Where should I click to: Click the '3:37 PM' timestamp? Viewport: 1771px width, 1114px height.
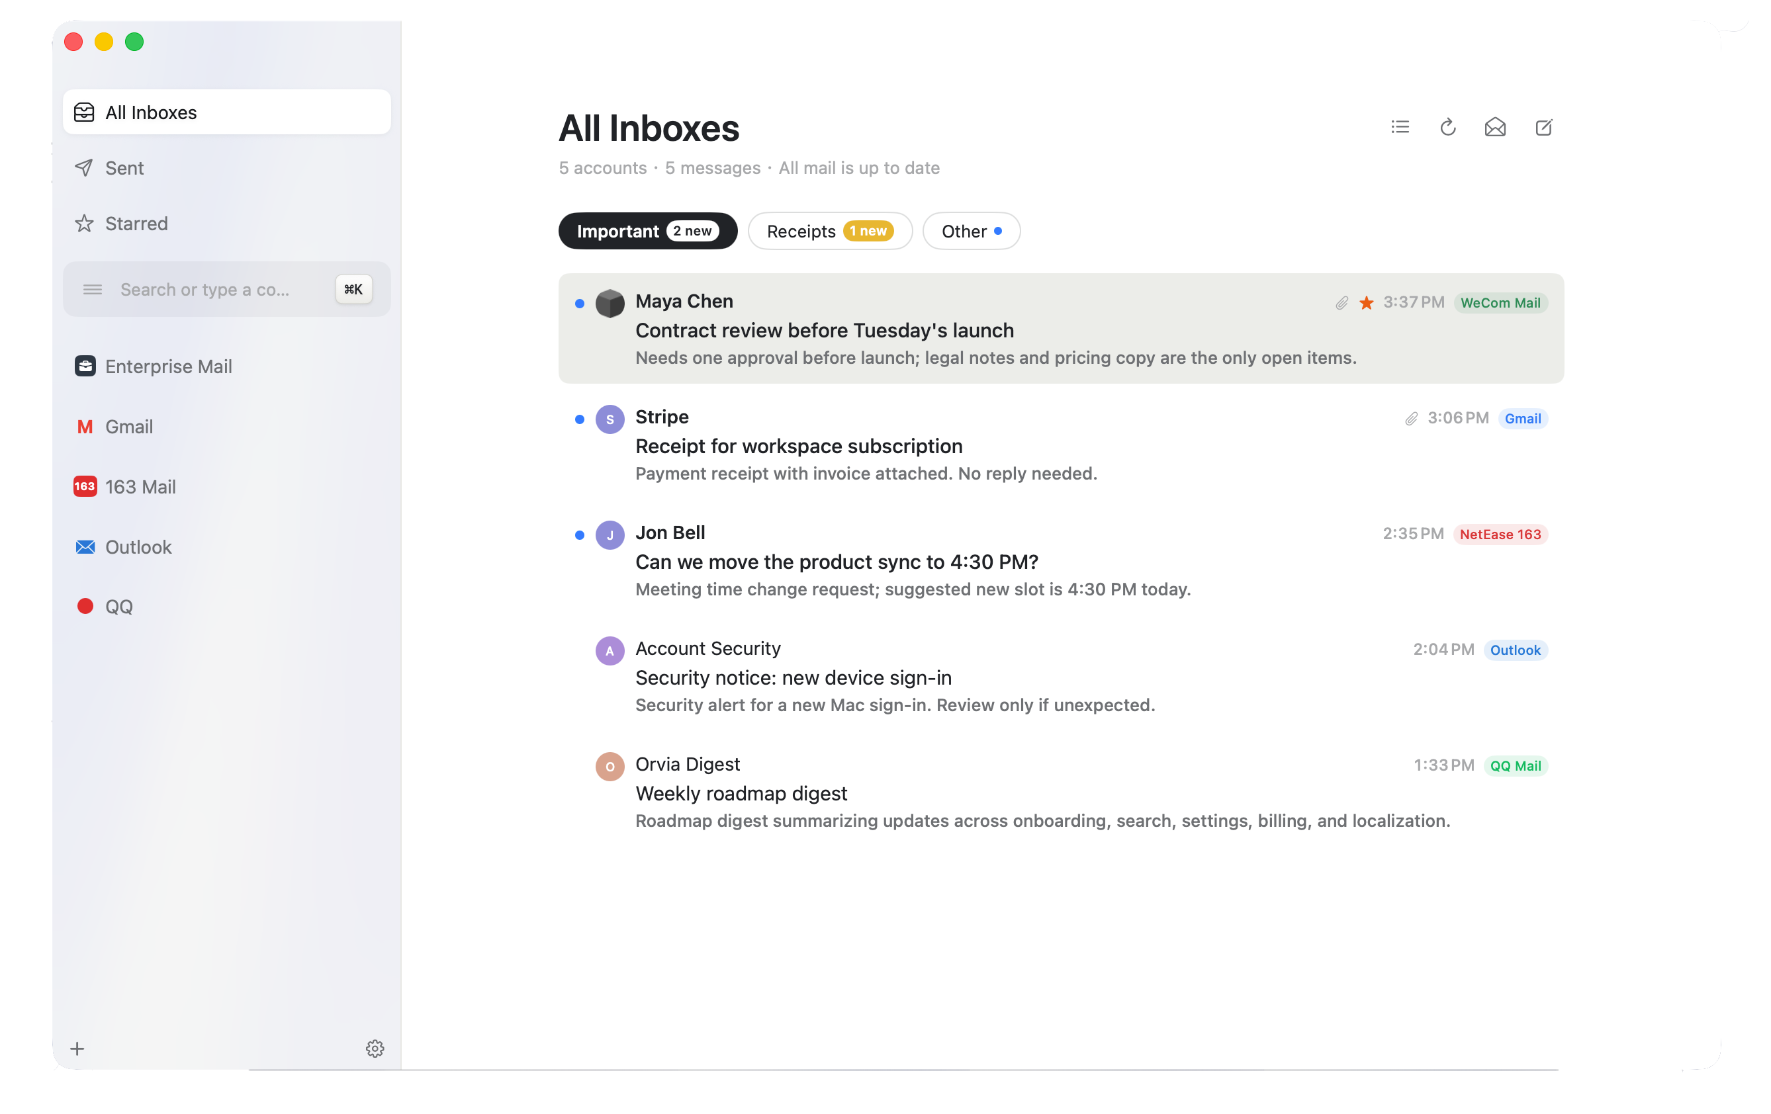[1414, 302]
